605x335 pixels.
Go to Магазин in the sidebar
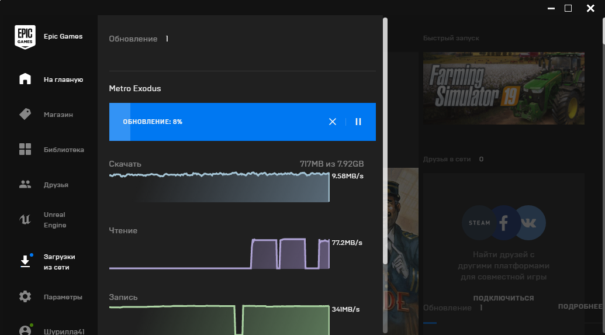point(58,115)
